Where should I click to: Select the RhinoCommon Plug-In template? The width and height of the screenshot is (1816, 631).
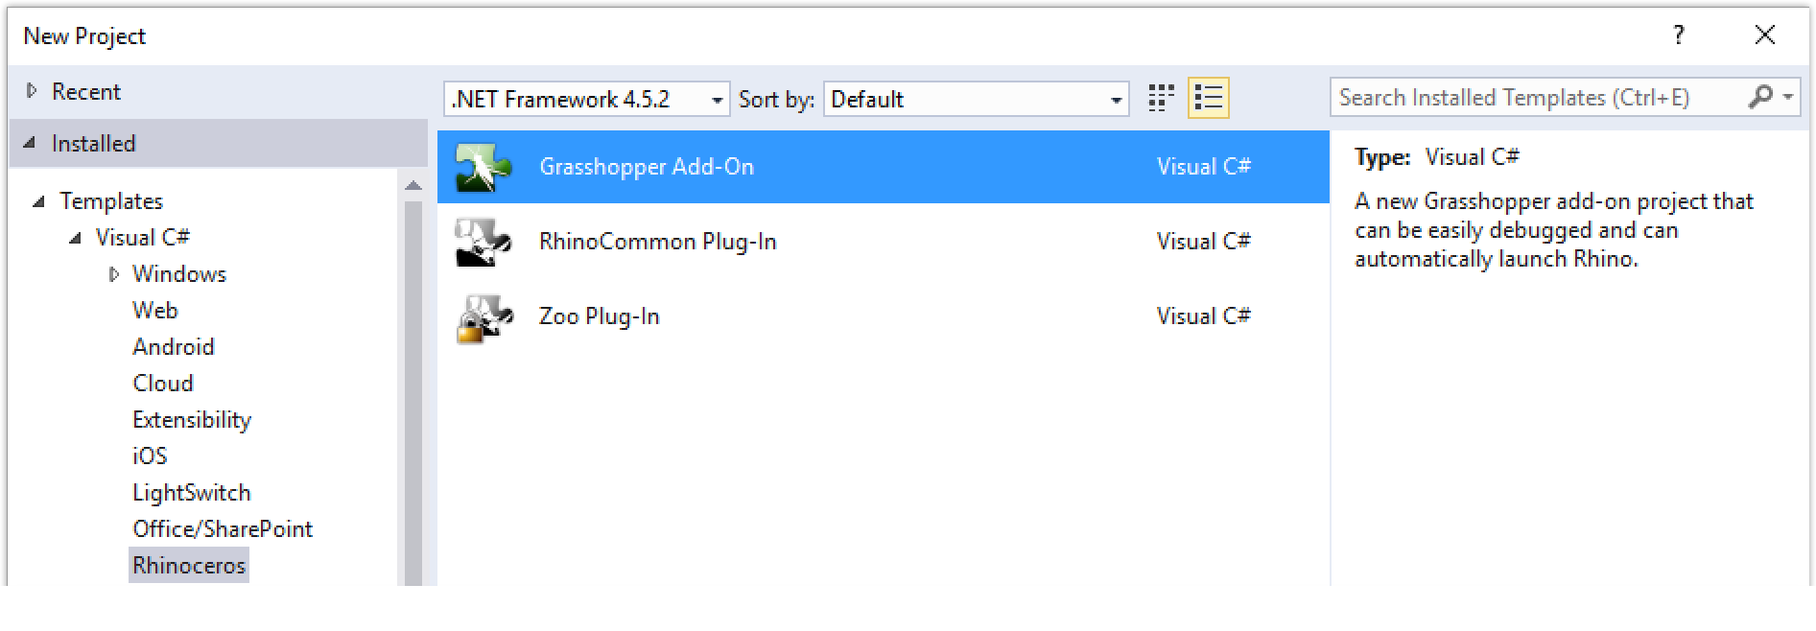[x=657, y=242]
